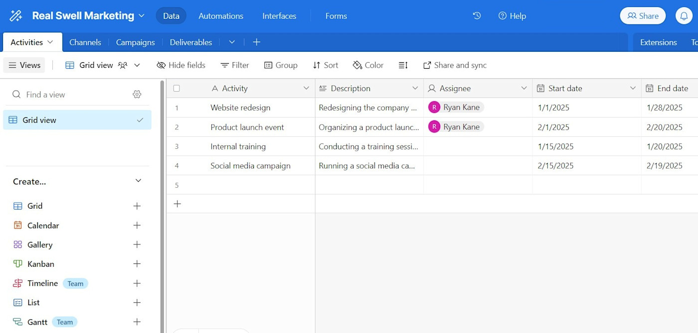Click the 1/15/2025 start date cell
The width and height of the screenshot is (698, 333).
587,146
